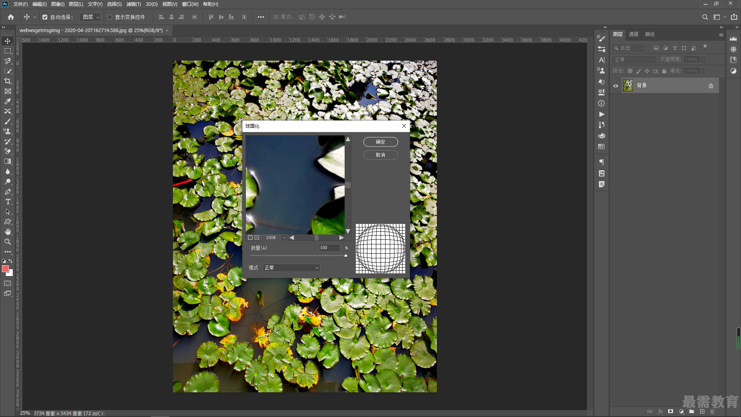Select the Brush tool
741x417 pixels.
(8, 121)
